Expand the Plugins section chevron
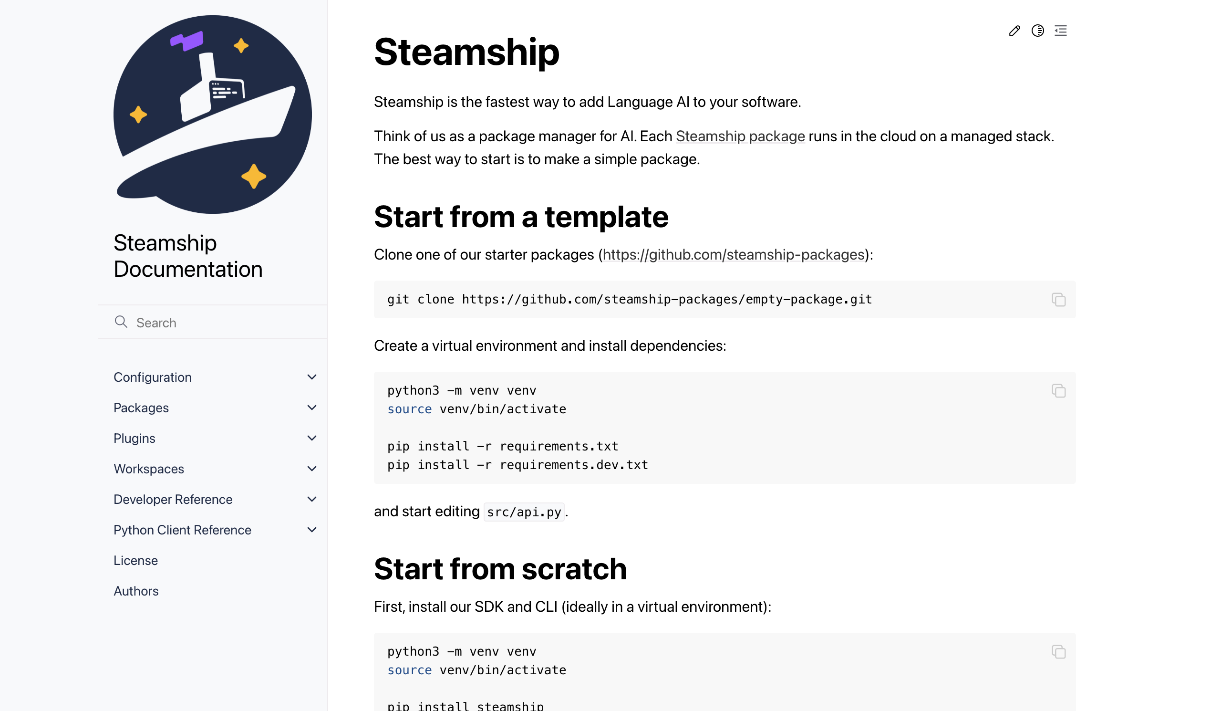 coord(311,438)
